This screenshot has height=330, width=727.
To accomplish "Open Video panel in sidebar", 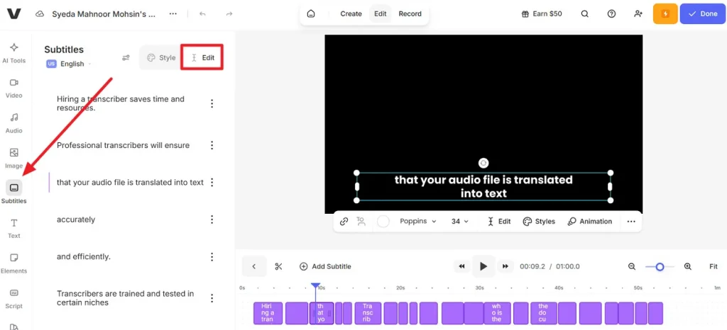I will 14,89.
